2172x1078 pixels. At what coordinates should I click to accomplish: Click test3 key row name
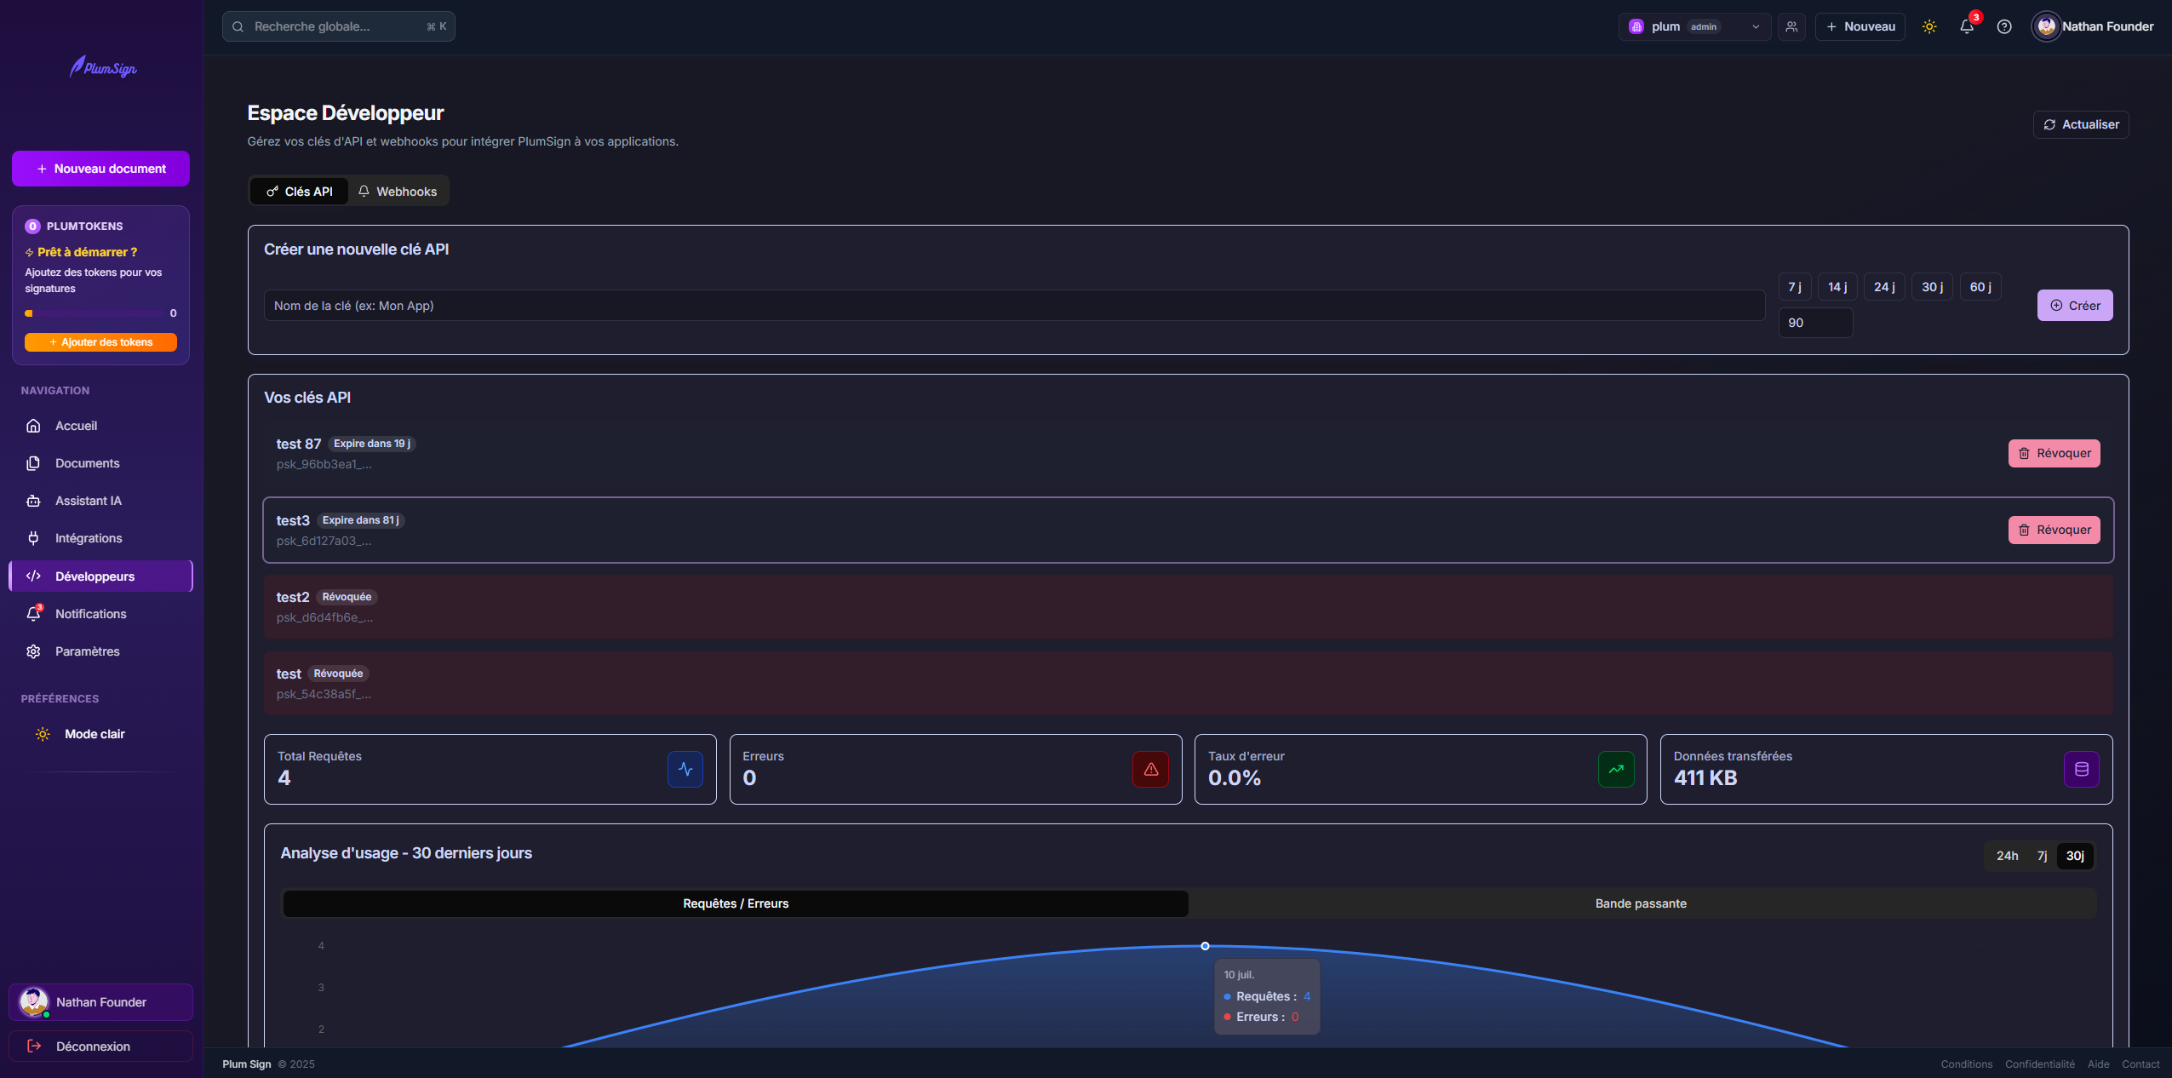(x=293, y=520)
